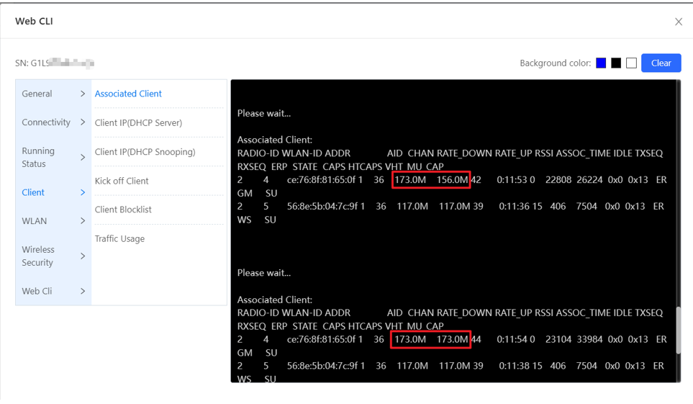
Task: Run the Traffic Usage command
Action: [119, 239]
